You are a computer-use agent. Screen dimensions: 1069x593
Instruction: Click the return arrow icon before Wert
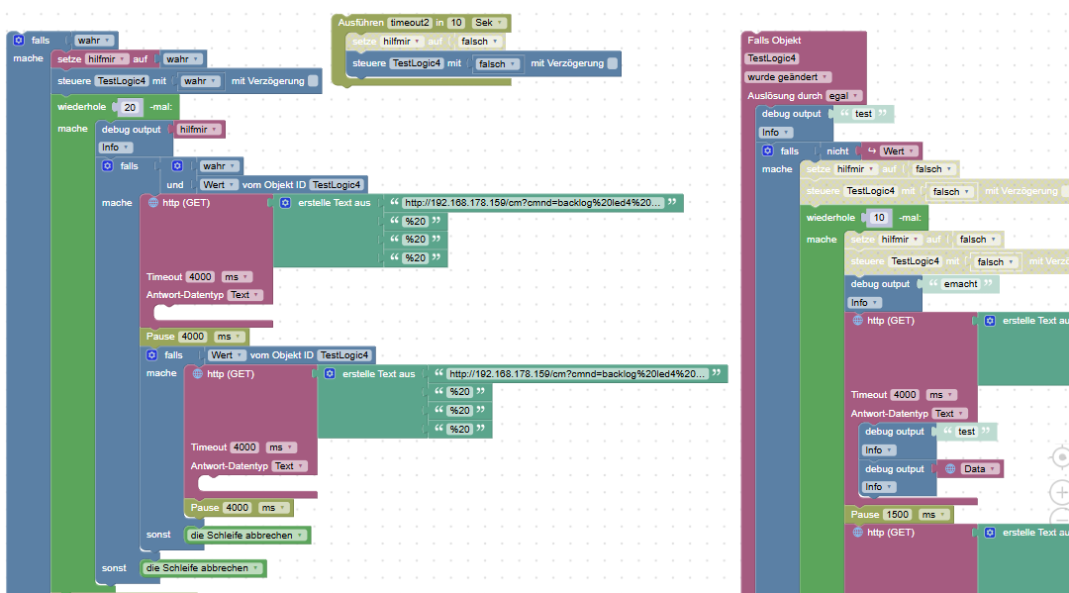point(871,150)
